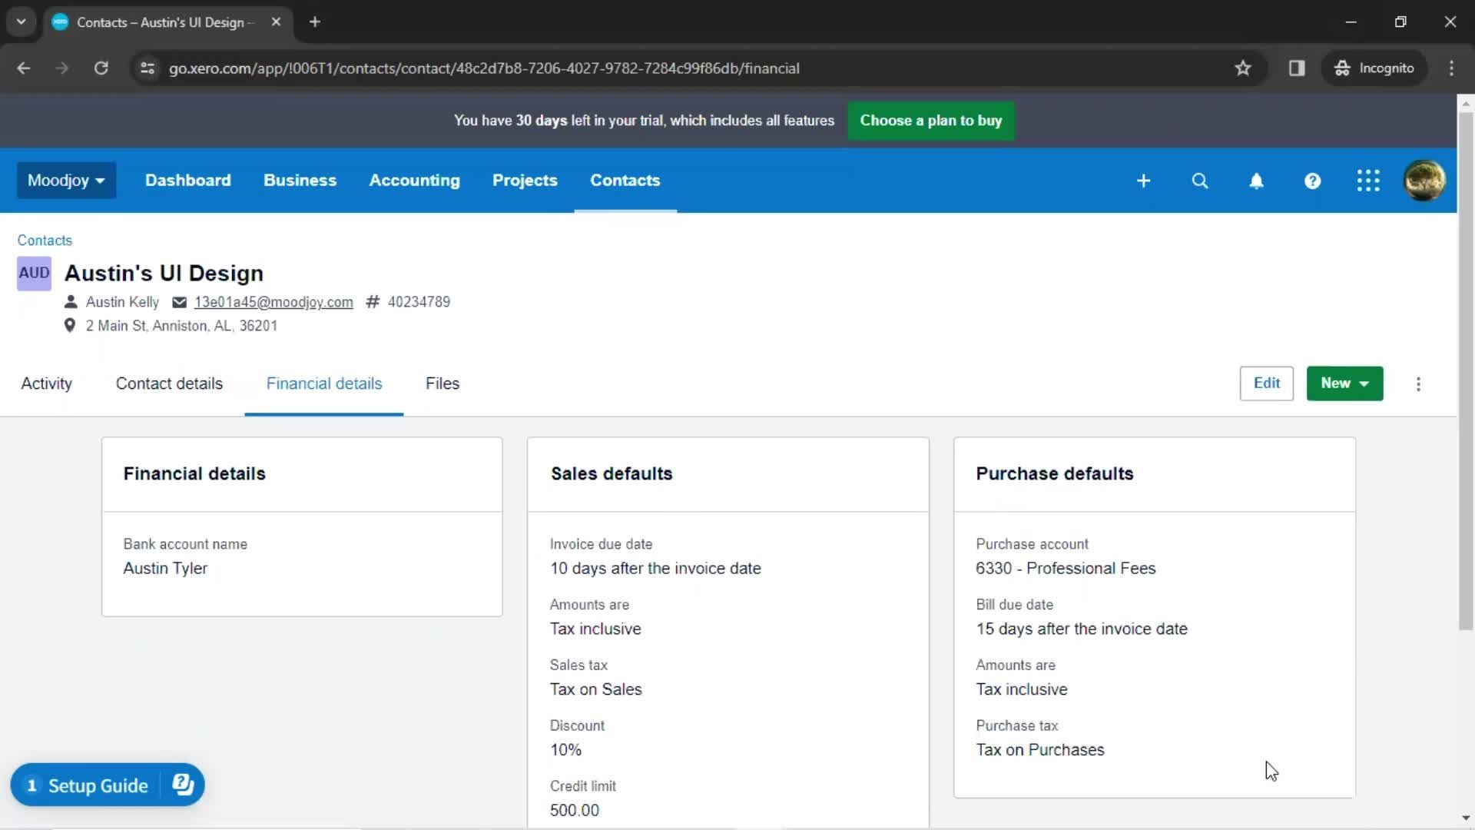
Task: Expand the green New button dropdown
Action: (x=1344, y=383)
